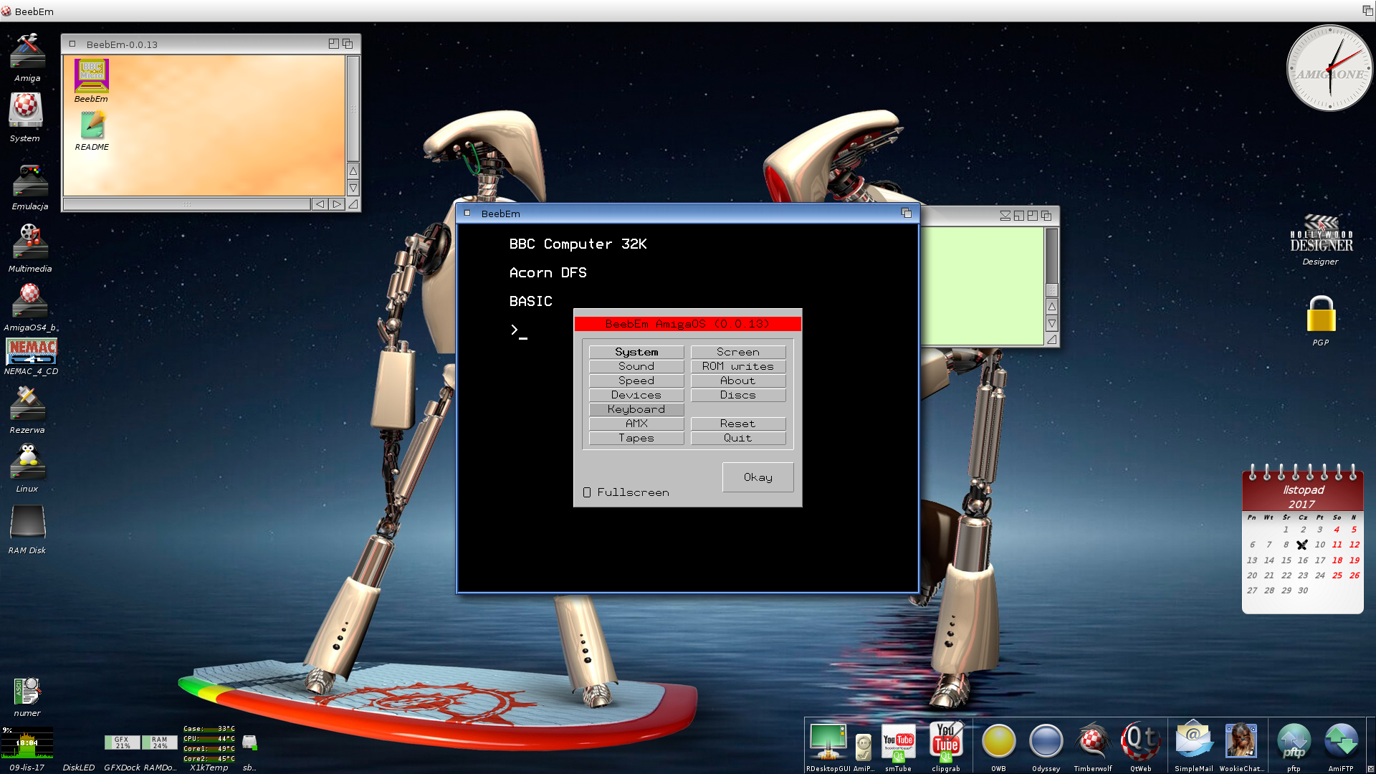Screen dimensions: 1376x774
Task: Click the RAM usage gauge
Action: click(159, 742)
